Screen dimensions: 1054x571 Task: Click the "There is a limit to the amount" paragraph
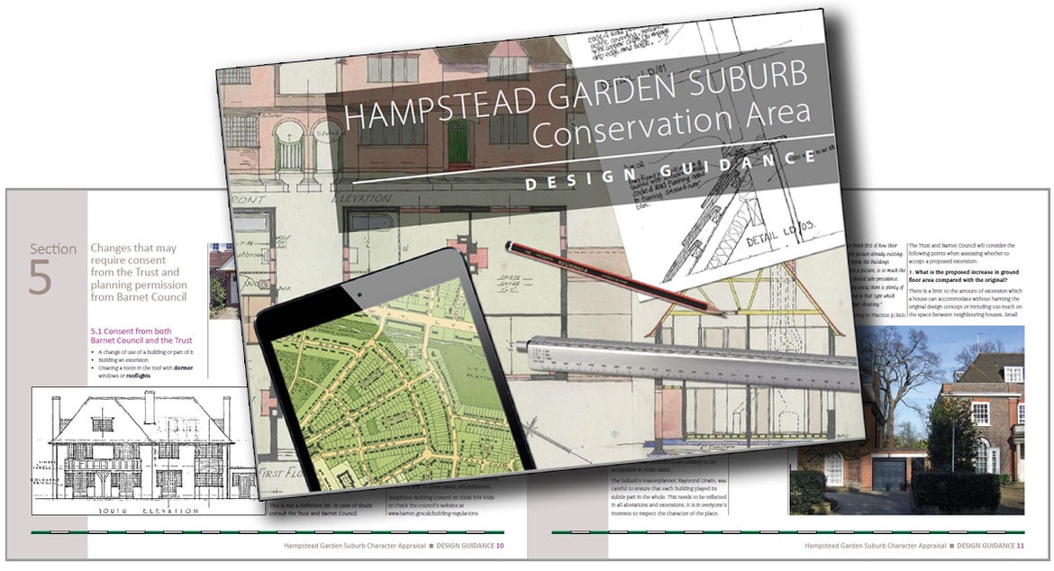966,303
